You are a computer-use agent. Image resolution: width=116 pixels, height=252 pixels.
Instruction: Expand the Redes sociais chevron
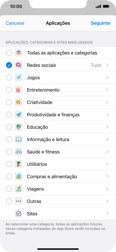click(107, 65)
